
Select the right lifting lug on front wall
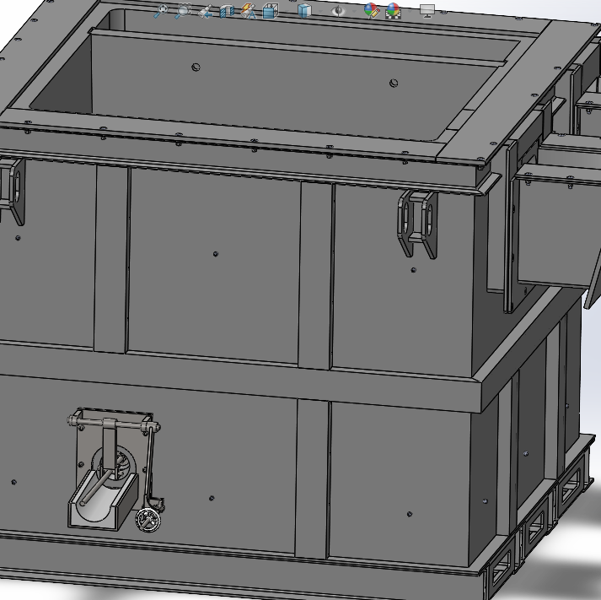point(417,223)
